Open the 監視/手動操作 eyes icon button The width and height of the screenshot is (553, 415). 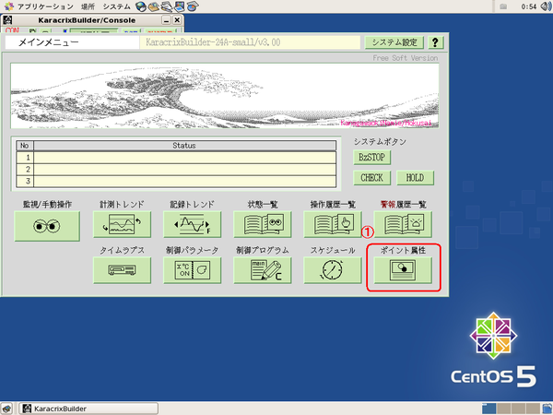click(47, 226)
